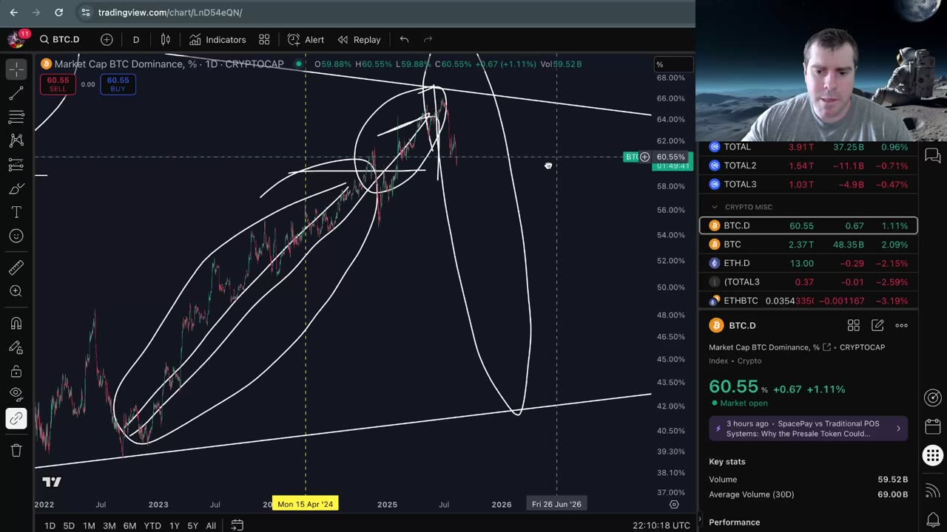The image size is (947, 532).
Task: Activate the zoom in tool
Action: [x=16, y=291]
